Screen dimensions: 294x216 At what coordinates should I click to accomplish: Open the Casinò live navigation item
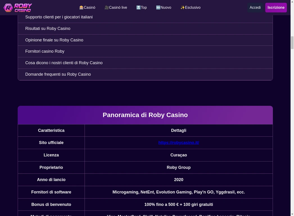coord(118,7)
